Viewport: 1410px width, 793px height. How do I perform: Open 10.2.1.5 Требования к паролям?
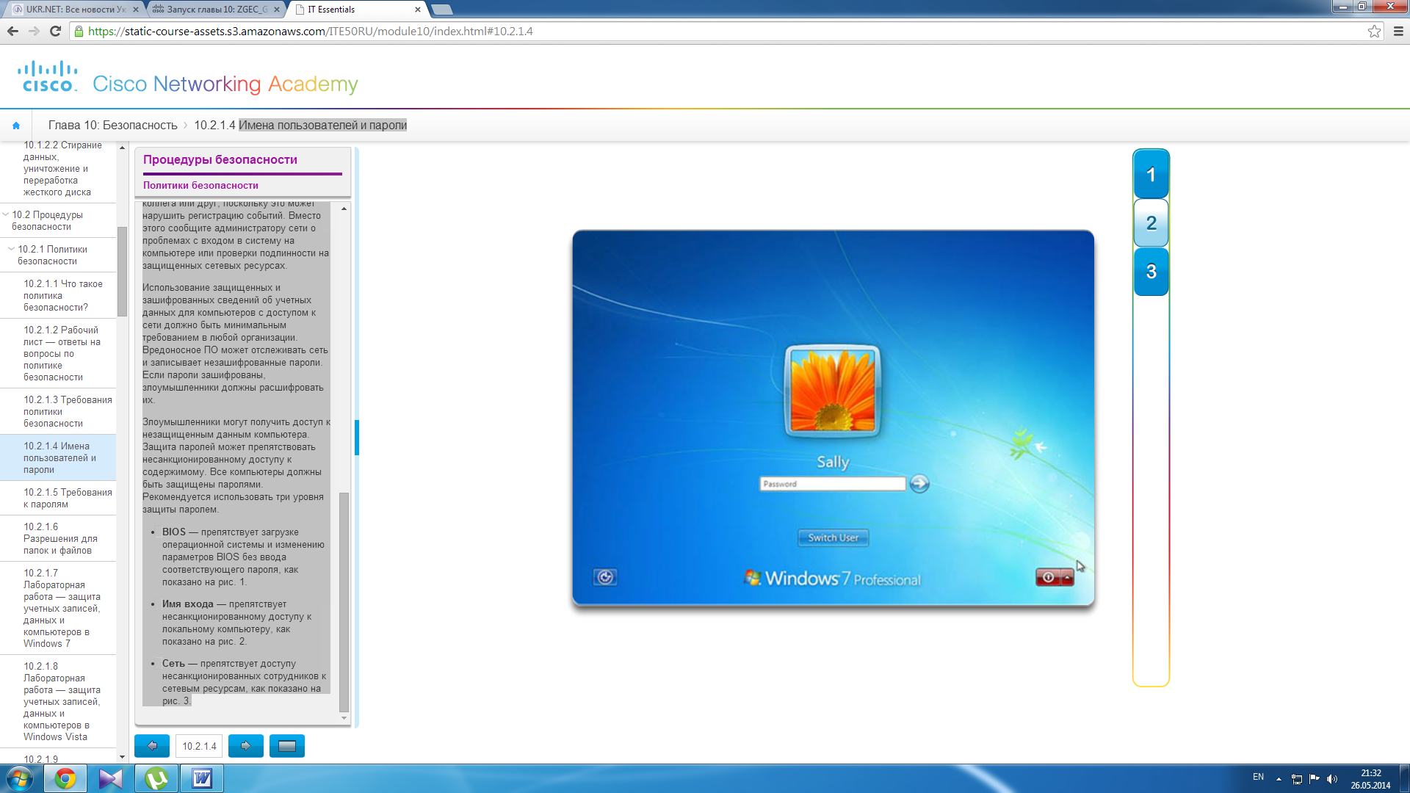click(x=66, y=498)
